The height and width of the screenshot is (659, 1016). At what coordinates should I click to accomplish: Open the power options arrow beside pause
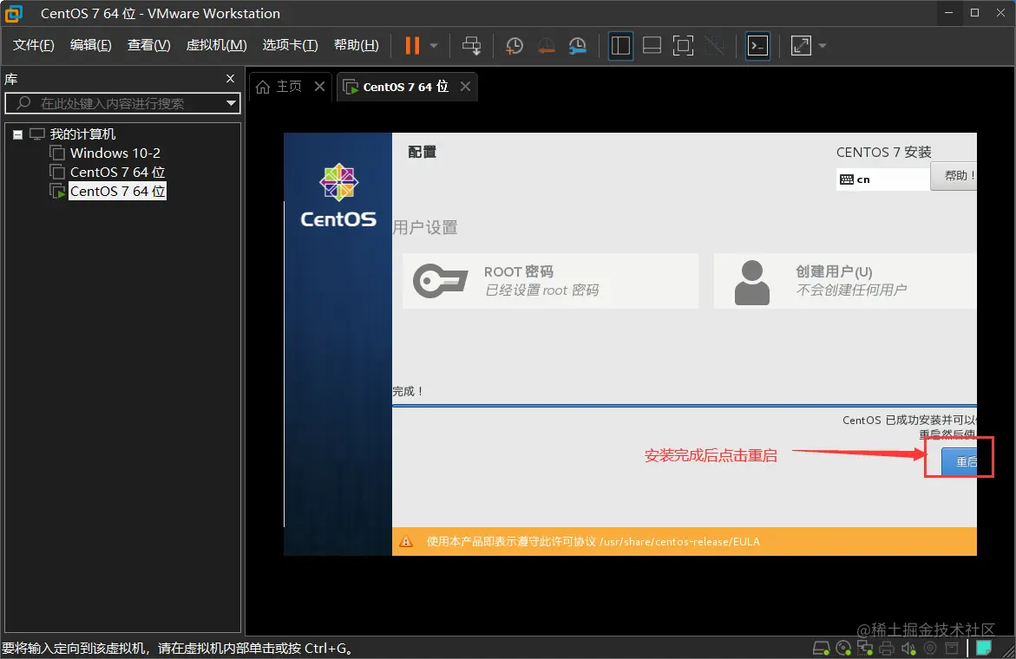434,45
